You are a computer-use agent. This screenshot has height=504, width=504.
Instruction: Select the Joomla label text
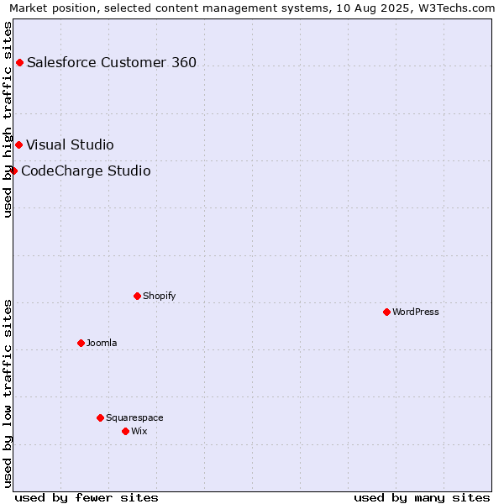pyautogui.click(x=102, y=343)
